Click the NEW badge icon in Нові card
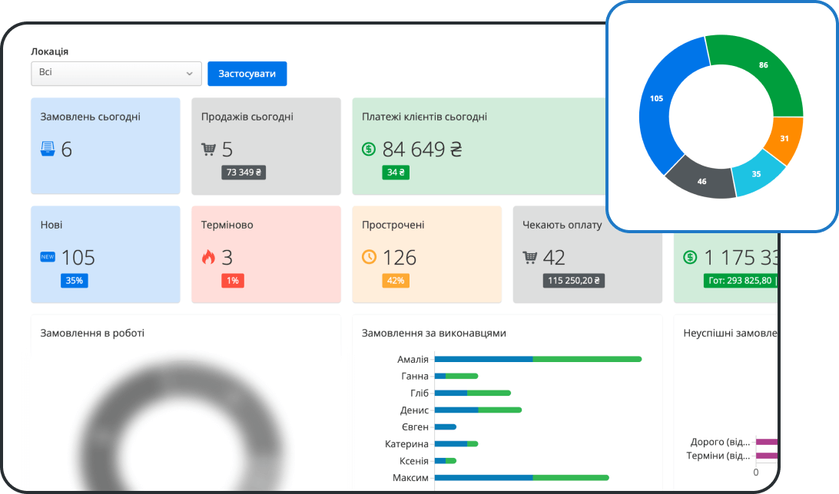Image resolution: width=839 pixels, height=494 pixels. click(x=48, y=257)
